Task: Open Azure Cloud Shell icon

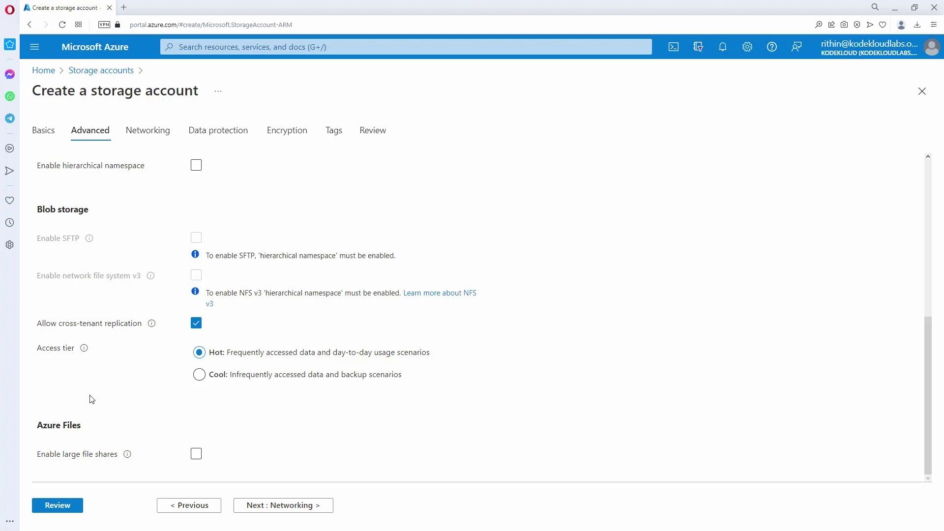Action: [674, 47]
